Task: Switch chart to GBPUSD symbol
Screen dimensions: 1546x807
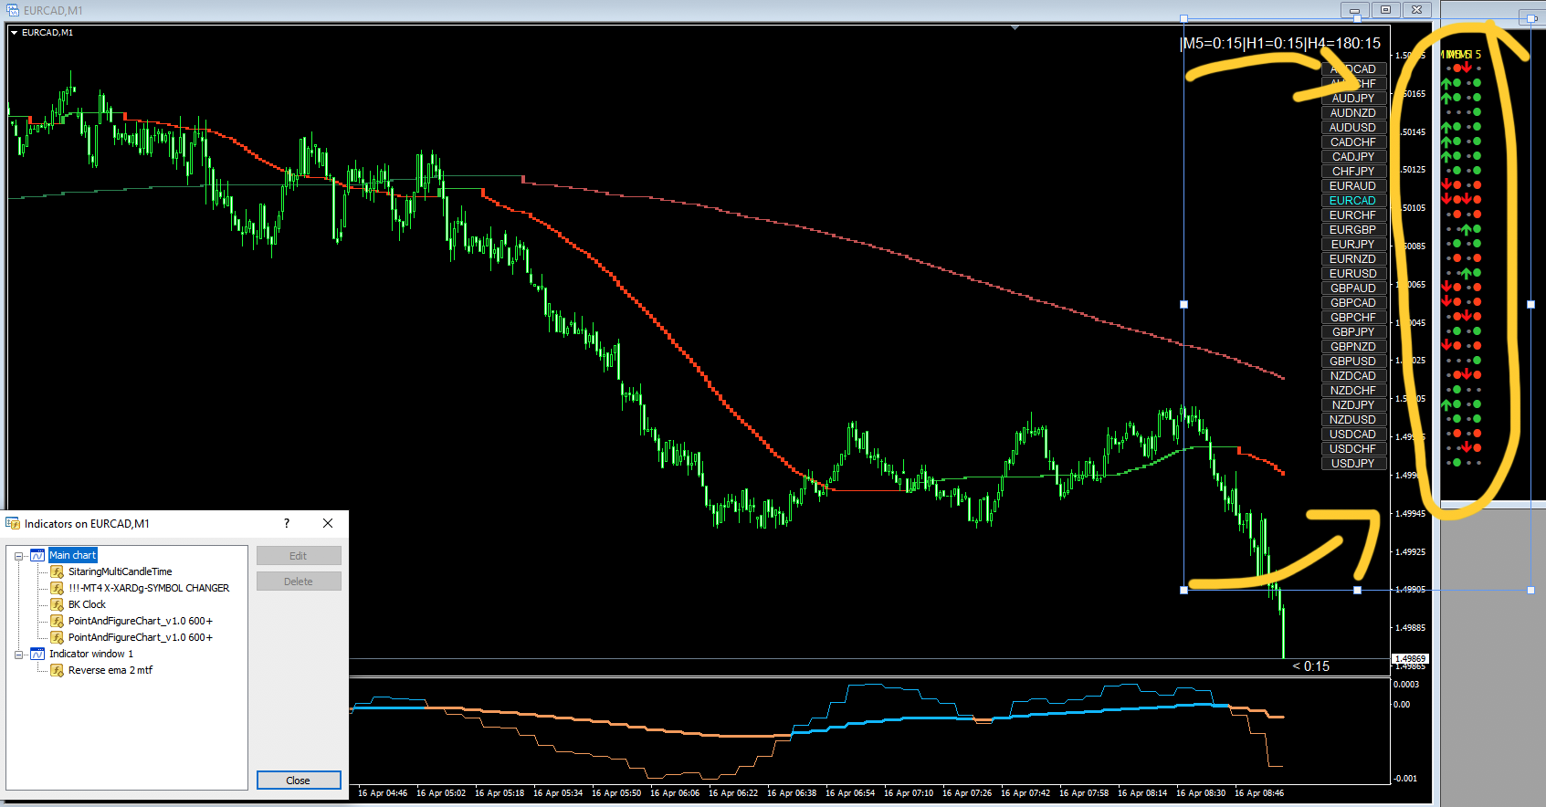Action: pyautogui.click(x=1353, y=362)
